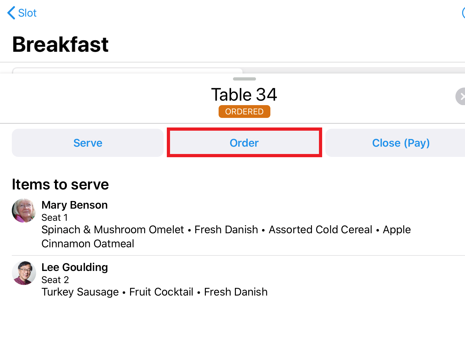Select Mary Benson's Seat 1 label

(55, 218)
